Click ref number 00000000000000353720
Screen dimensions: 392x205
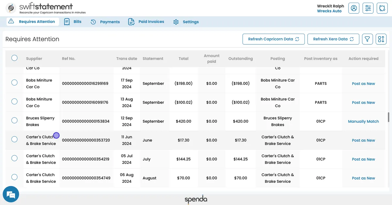[86, 140]
